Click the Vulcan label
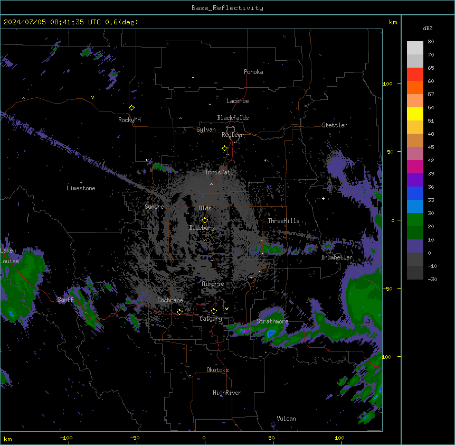 pos(286,419)
